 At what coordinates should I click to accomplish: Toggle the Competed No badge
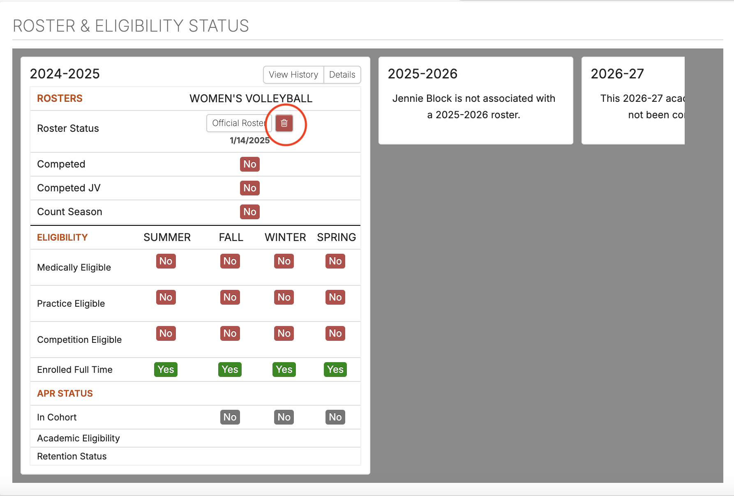pos(249,164)
